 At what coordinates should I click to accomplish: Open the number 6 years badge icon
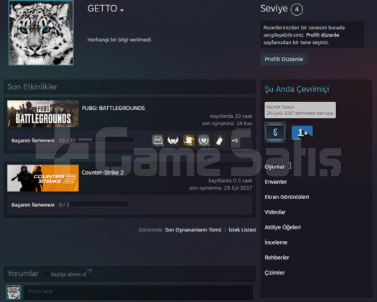point(275,132)
